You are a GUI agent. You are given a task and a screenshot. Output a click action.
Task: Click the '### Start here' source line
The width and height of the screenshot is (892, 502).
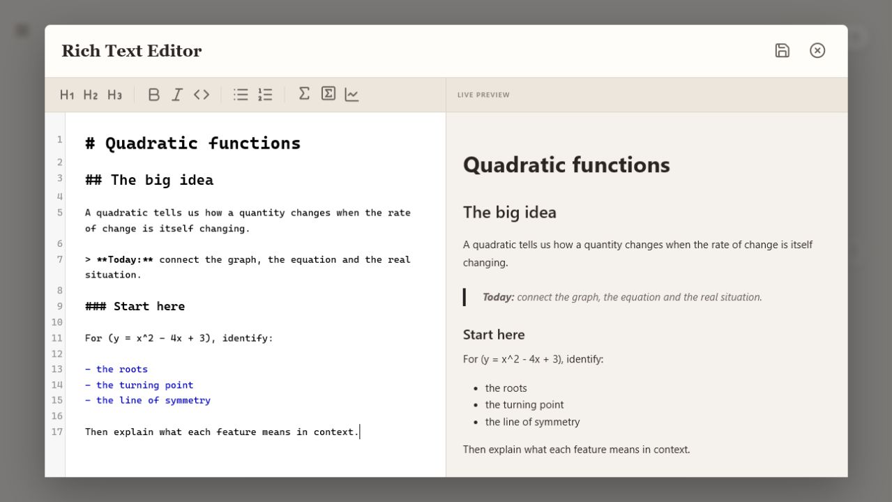pyautogui.click(x=135, y=306)
